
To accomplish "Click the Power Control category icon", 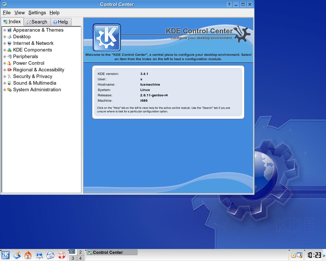I will click(9, 63).
